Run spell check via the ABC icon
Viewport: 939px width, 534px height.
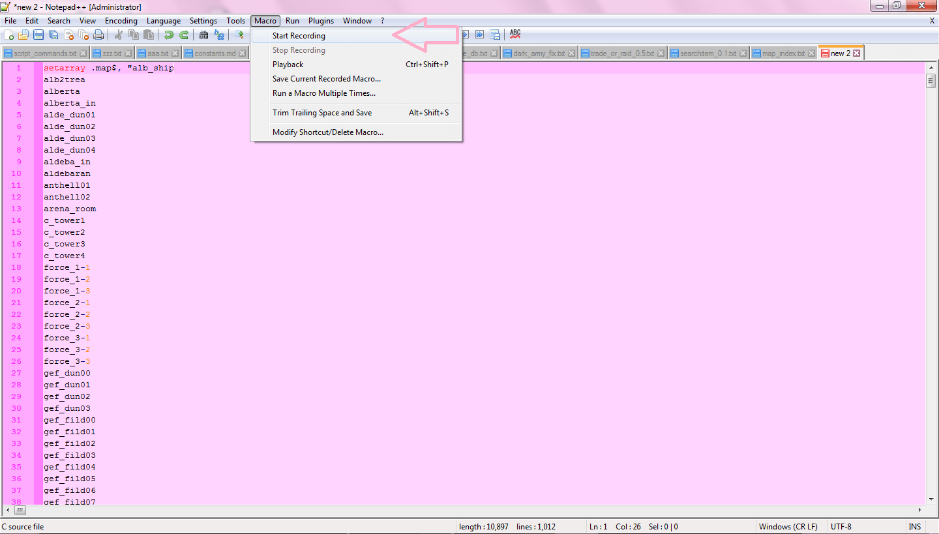tap(514, 34)
